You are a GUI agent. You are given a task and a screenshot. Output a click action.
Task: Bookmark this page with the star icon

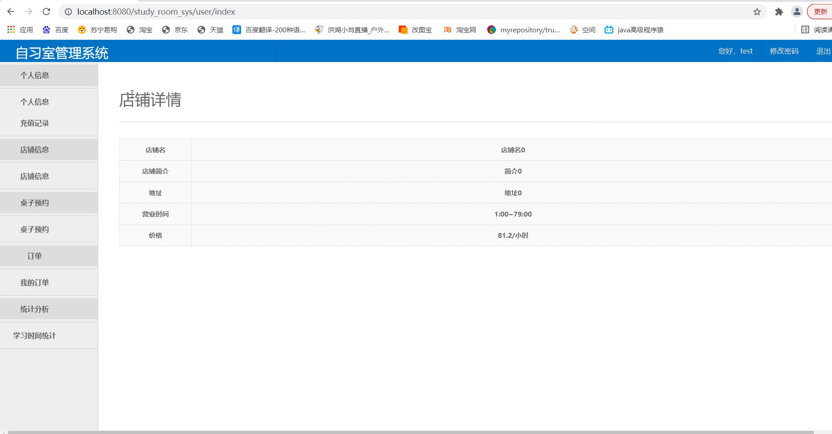point(757,12)
